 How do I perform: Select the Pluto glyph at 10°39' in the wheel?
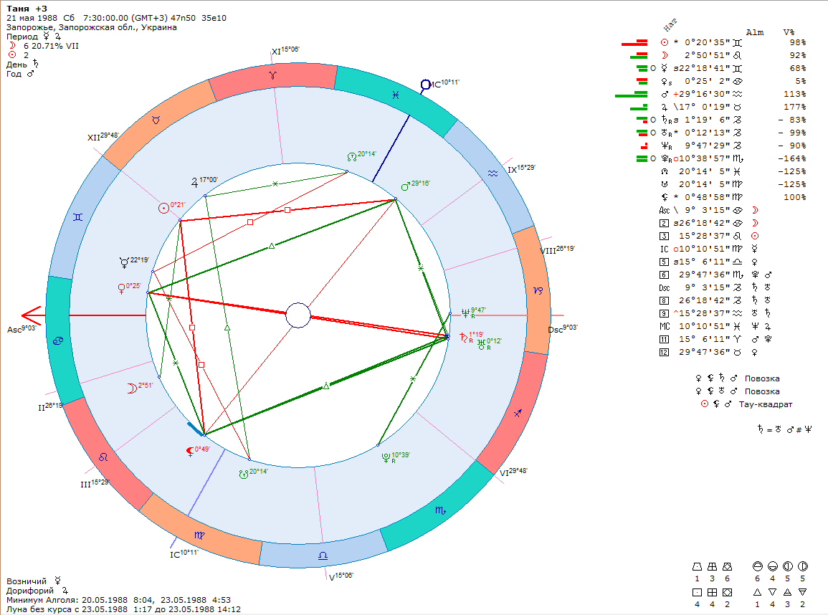click(386, 457)
